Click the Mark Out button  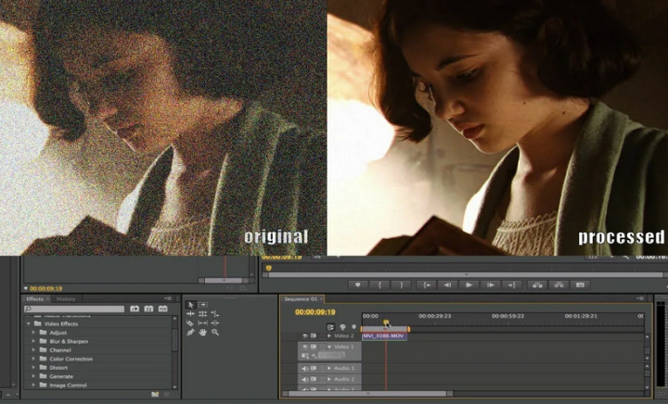click(401, 284)
